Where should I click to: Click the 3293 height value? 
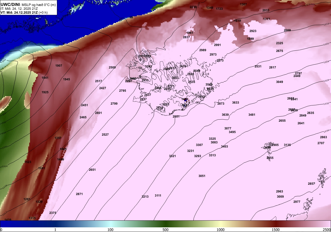coord(198,156)
